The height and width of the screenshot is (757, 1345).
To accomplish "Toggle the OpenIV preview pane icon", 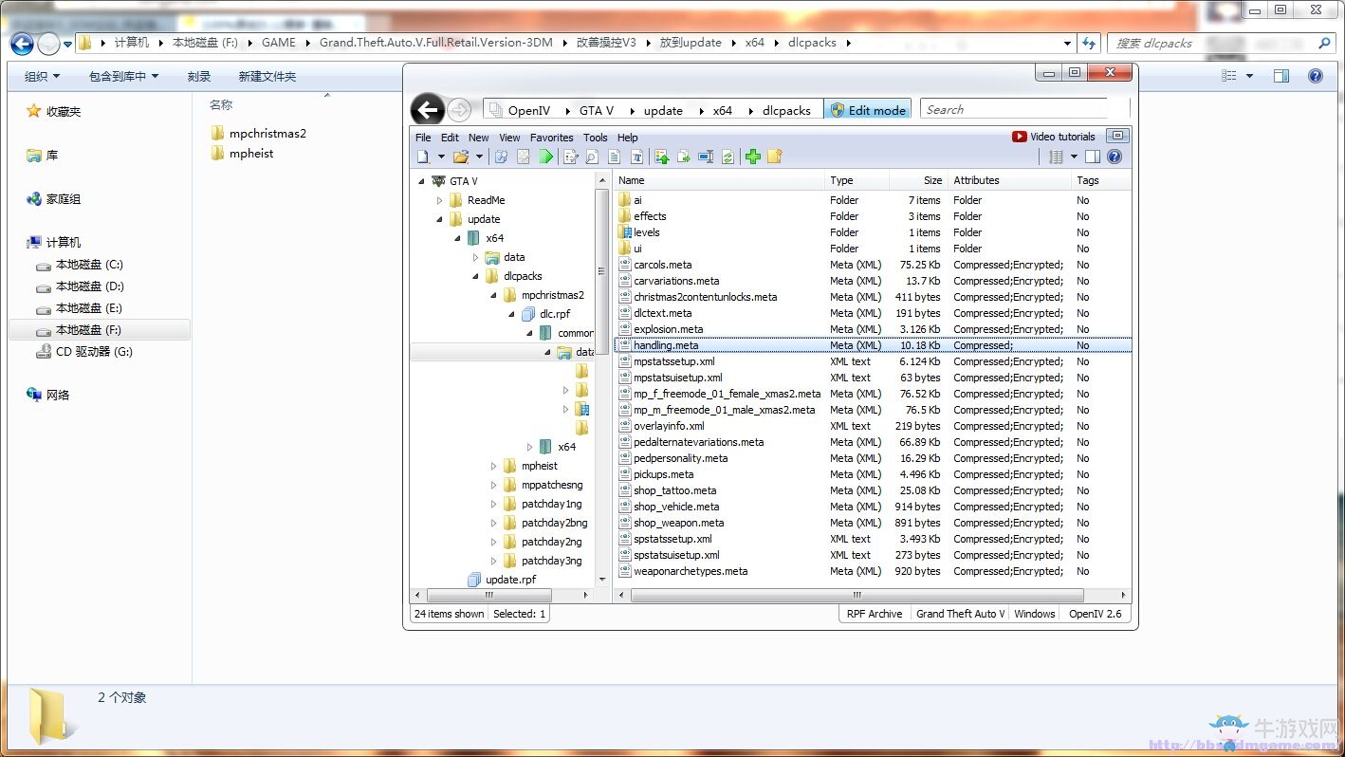I will coord(1093,157).
